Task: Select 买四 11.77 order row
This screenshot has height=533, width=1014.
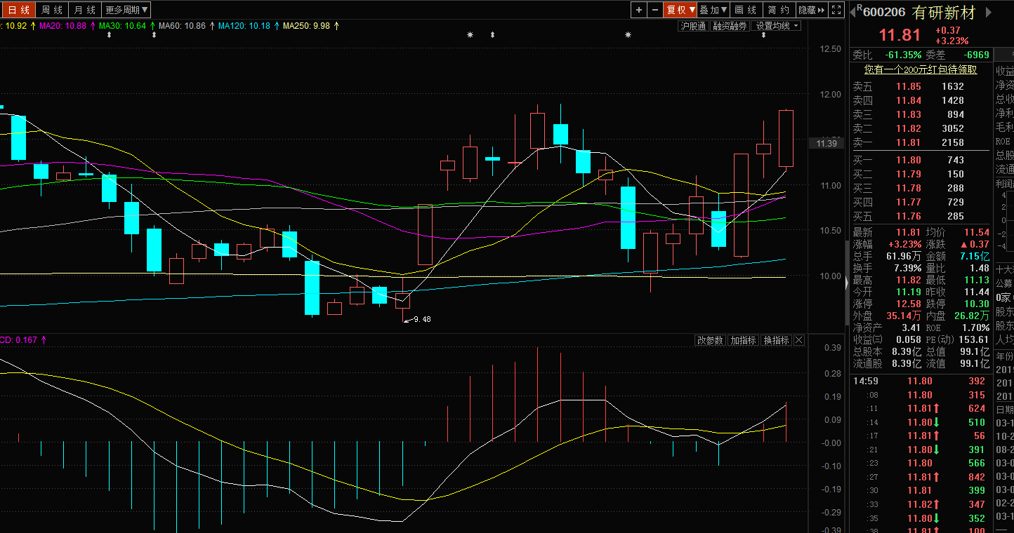Action: (920, 202)
